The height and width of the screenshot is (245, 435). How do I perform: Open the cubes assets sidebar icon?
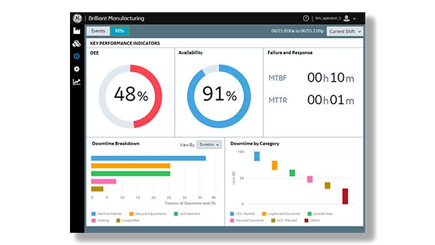click(x=77, y=44)
